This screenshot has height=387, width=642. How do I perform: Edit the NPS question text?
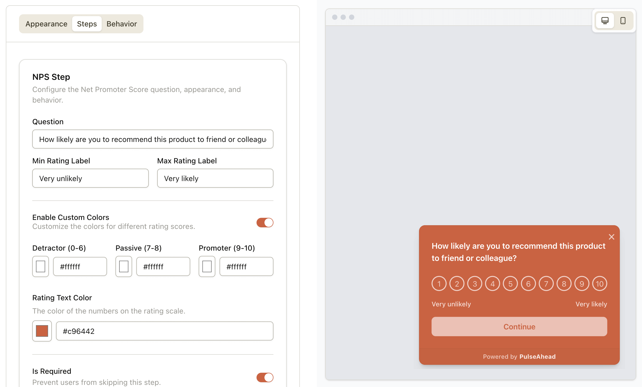coord(153,139)
